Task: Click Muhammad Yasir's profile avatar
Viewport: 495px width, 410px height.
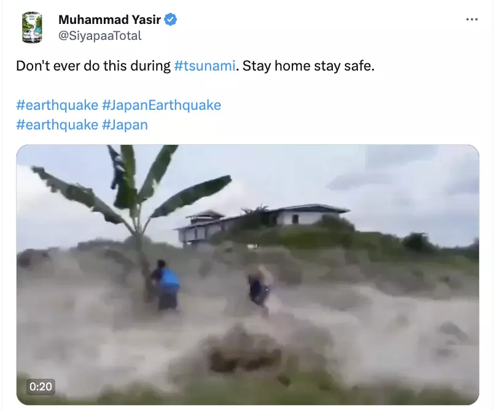Action: point(32,28)
